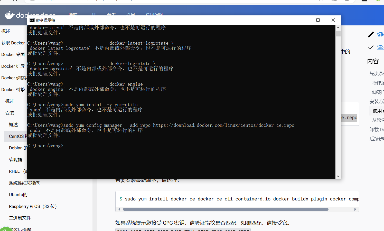
Task: Click the empty C:\Users\wang> prompt line
Action: coord(45,146)
